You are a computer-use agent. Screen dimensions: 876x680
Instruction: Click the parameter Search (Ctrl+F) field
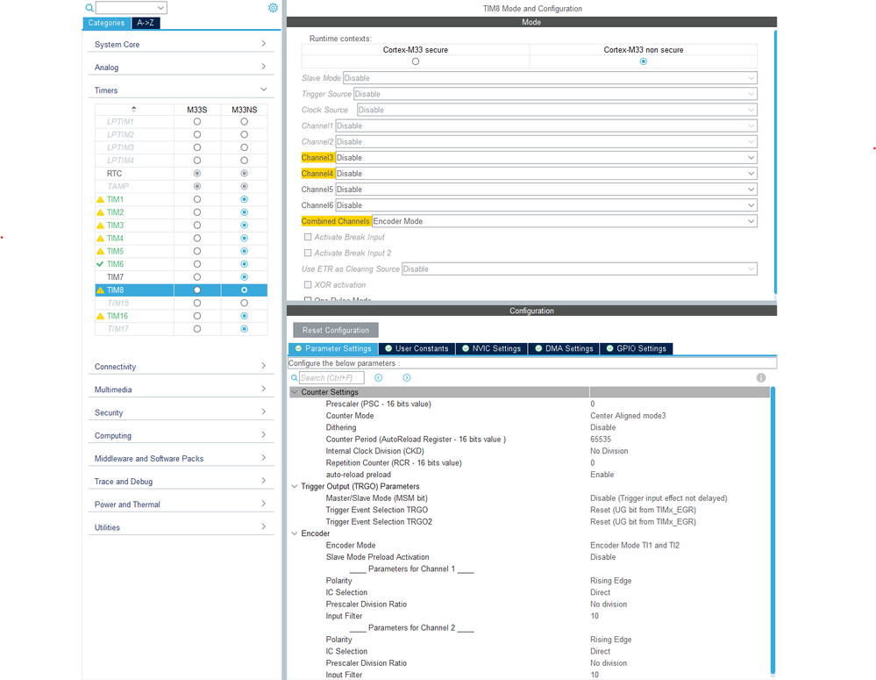pos(331,378)
